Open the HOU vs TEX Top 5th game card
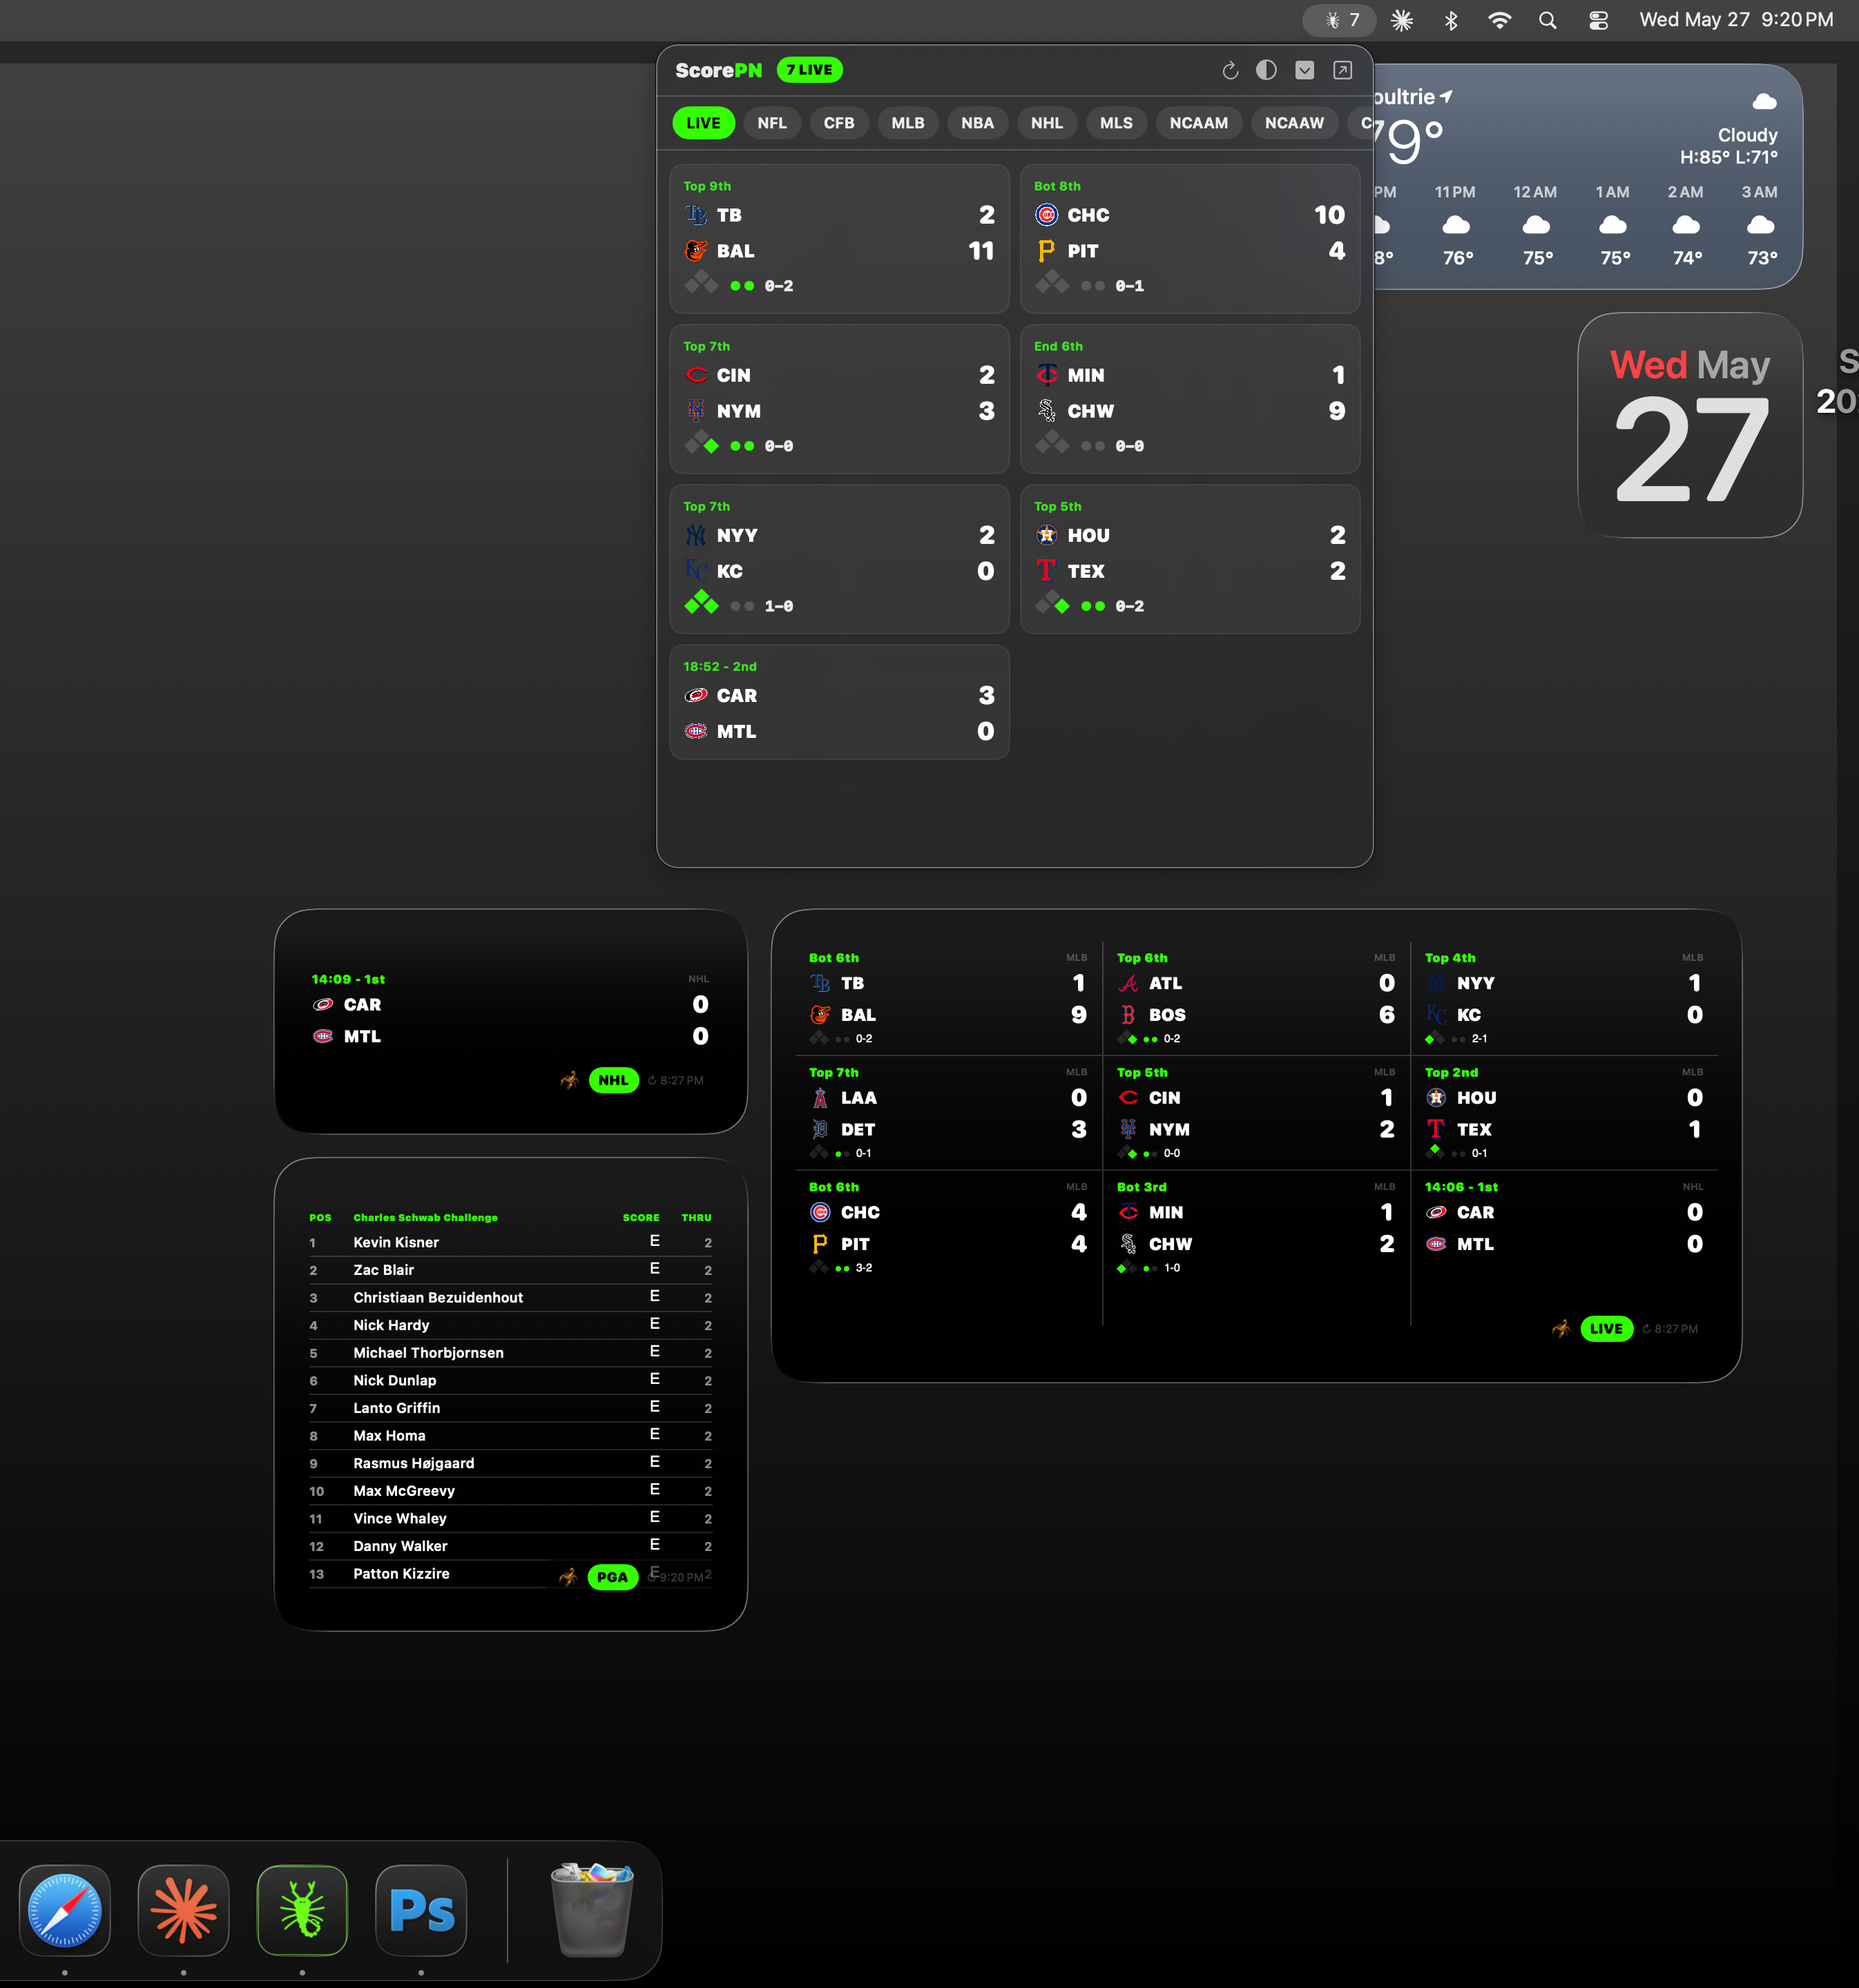Screen dimensions: 1859x1988 (1191, 559)
